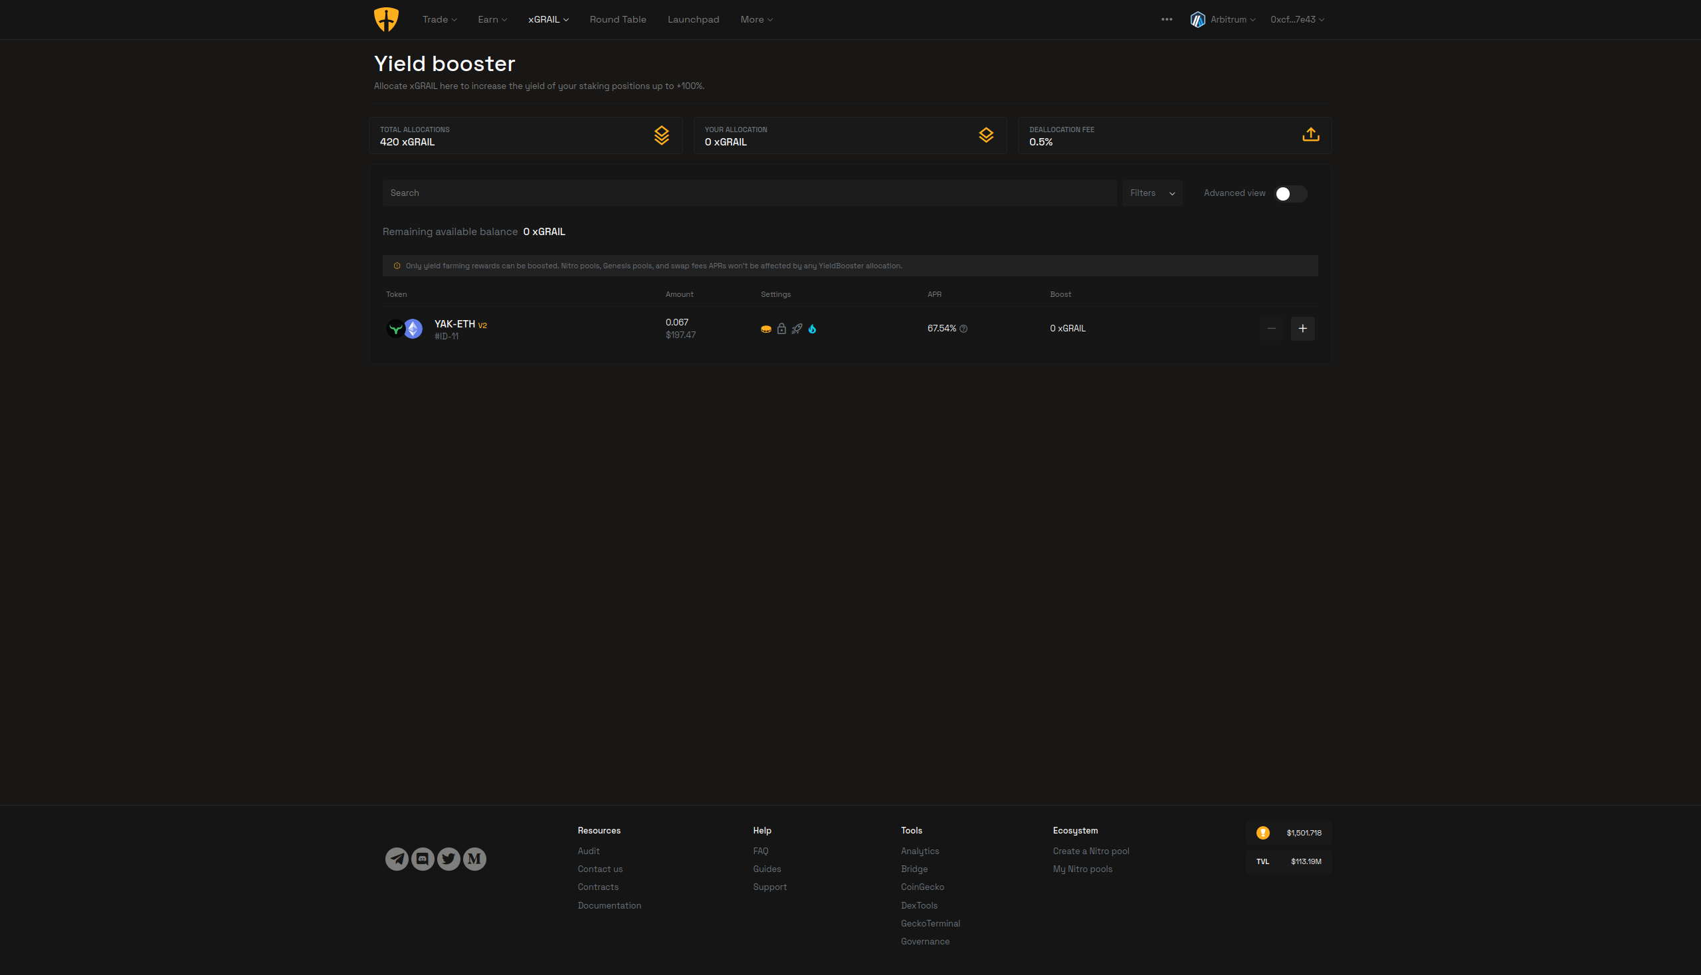Click the $1,501.718 GRAIL price

pyautogui.click(x=1304, y=833)
